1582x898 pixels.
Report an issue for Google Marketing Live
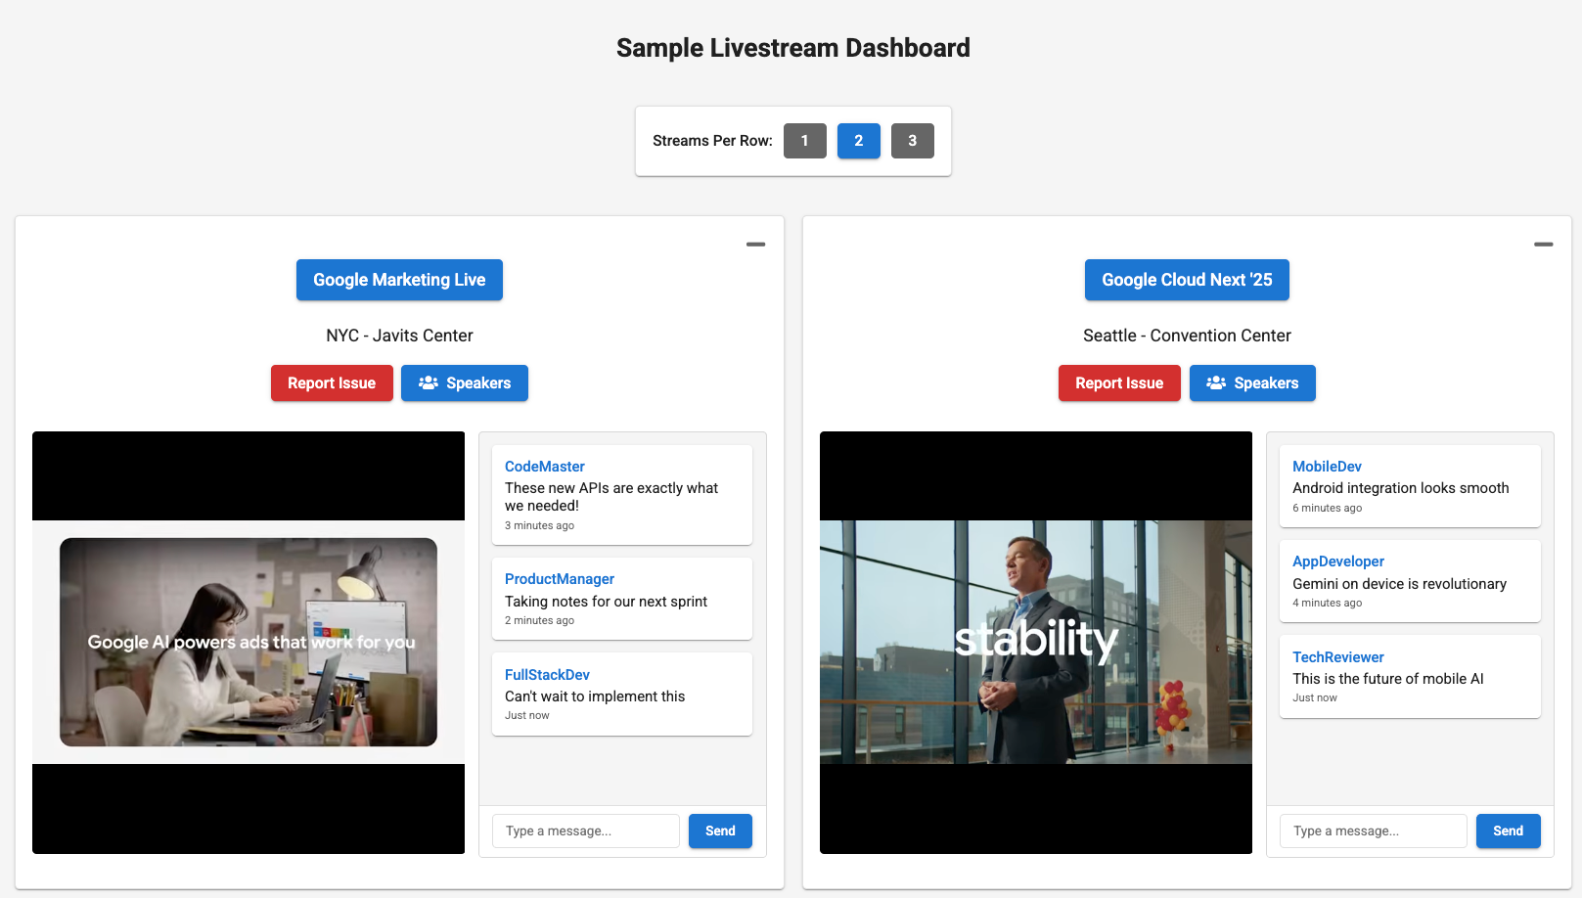(x=332, y=383)
